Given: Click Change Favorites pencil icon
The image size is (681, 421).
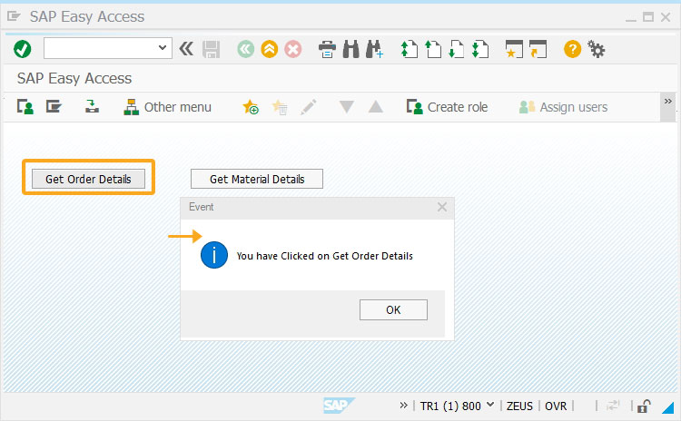Looking at the screenshot, I should pyautogui.click(x=309, y=107).
